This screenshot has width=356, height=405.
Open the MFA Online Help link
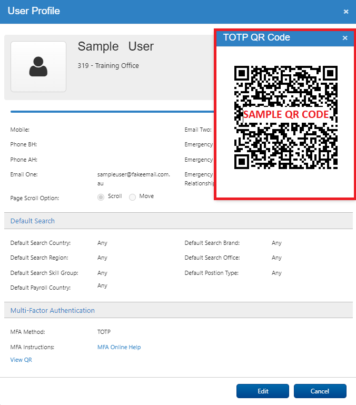[x=119, y=347]
